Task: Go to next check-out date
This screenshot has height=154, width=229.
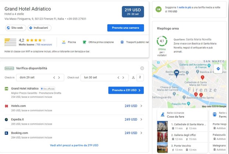Action: pos(123,78)
